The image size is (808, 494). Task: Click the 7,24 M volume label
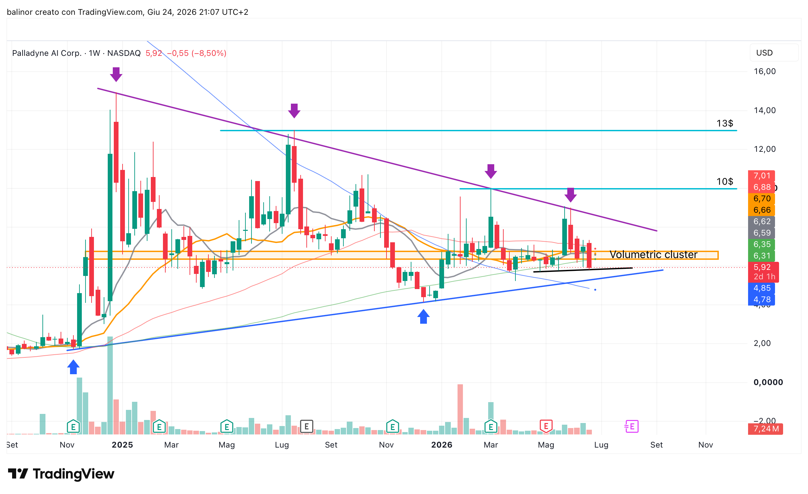click(766, 429)
